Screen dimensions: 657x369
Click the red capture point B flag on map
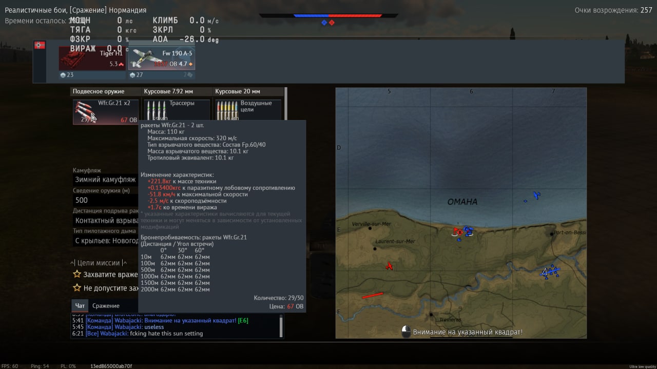[x=457, y=231]
